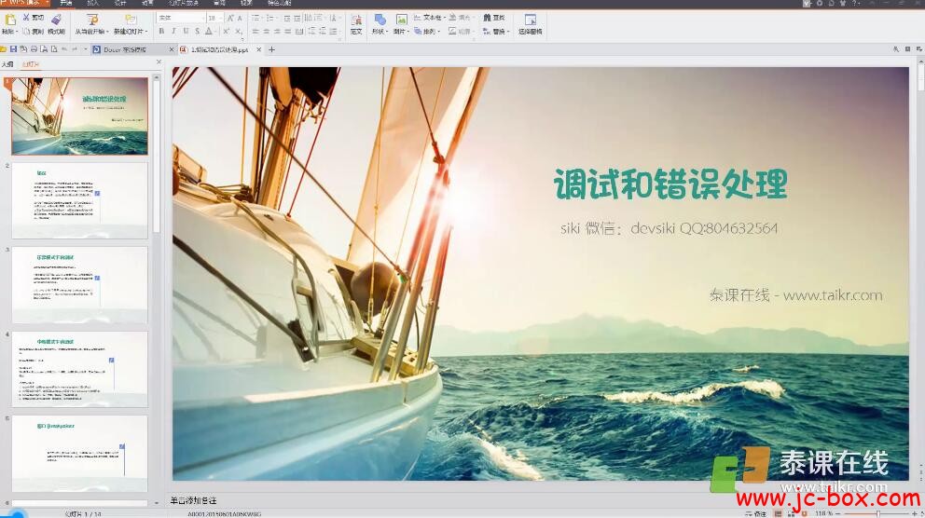The image size is (925, 518).
Task: Click the Format Painter brush icon
Action: click(x=56, y=20)
